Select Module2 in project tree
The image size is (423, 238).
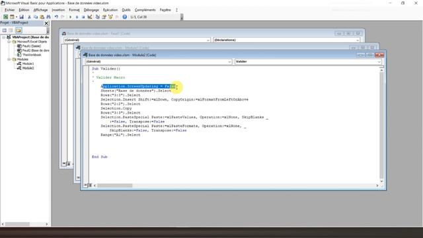[x=28, y=68]
